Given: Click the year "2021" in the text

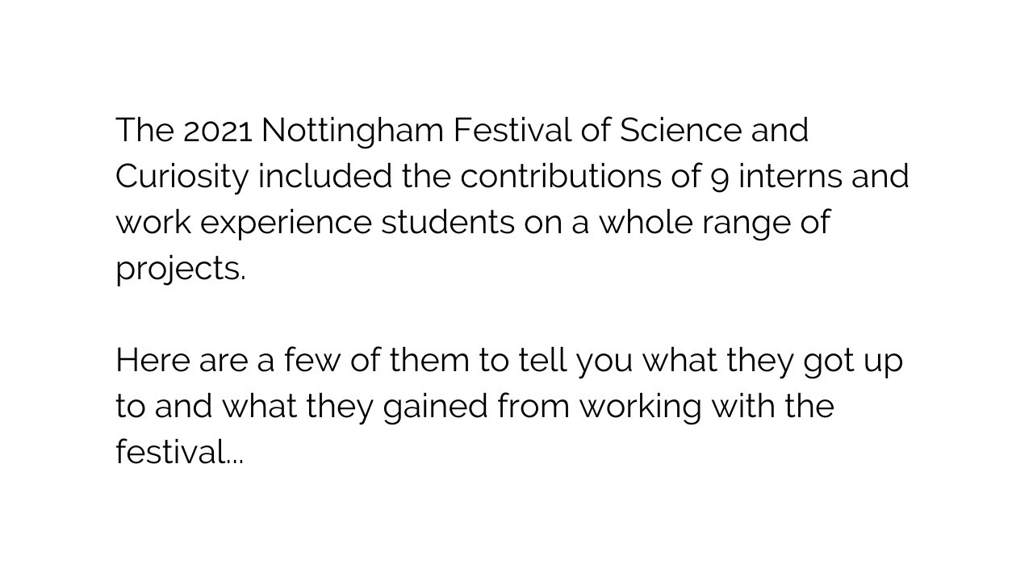Looking at the screenshot, I should pos(217,130).
